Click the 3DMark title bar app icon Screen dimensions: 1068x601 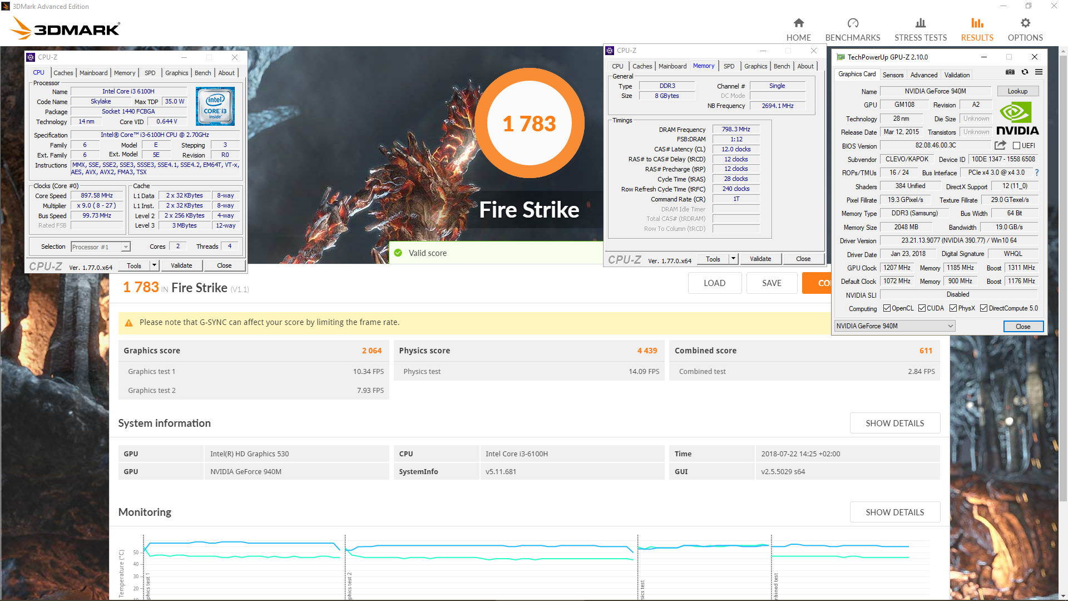point(6,6)
